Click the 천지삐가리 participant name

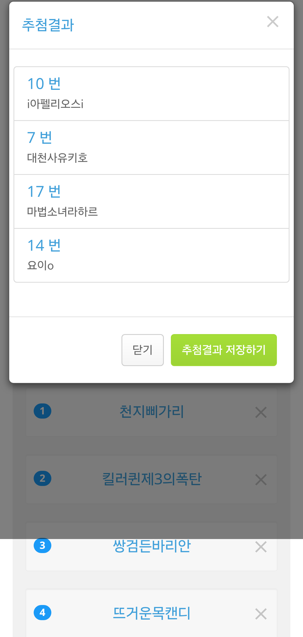click(151, 412)
